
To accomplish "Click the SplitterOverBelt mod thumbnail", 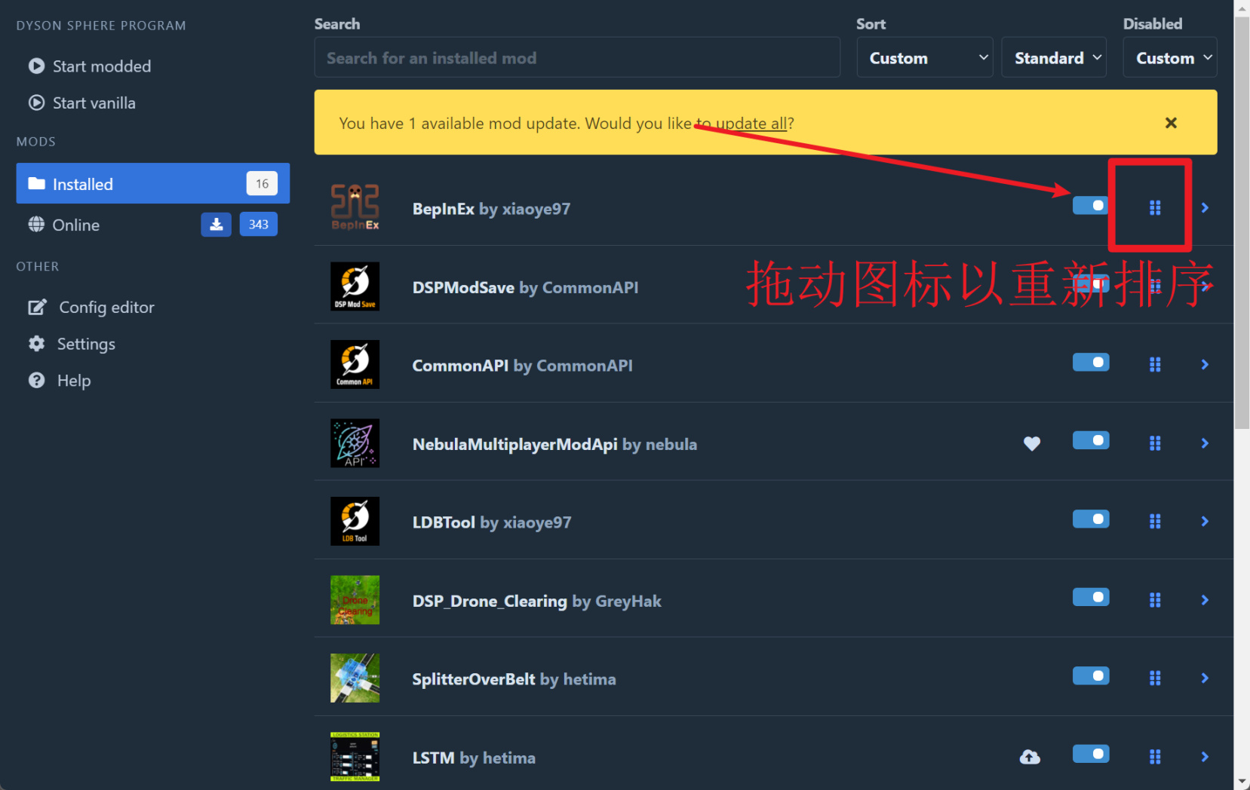I will point(355,678).
